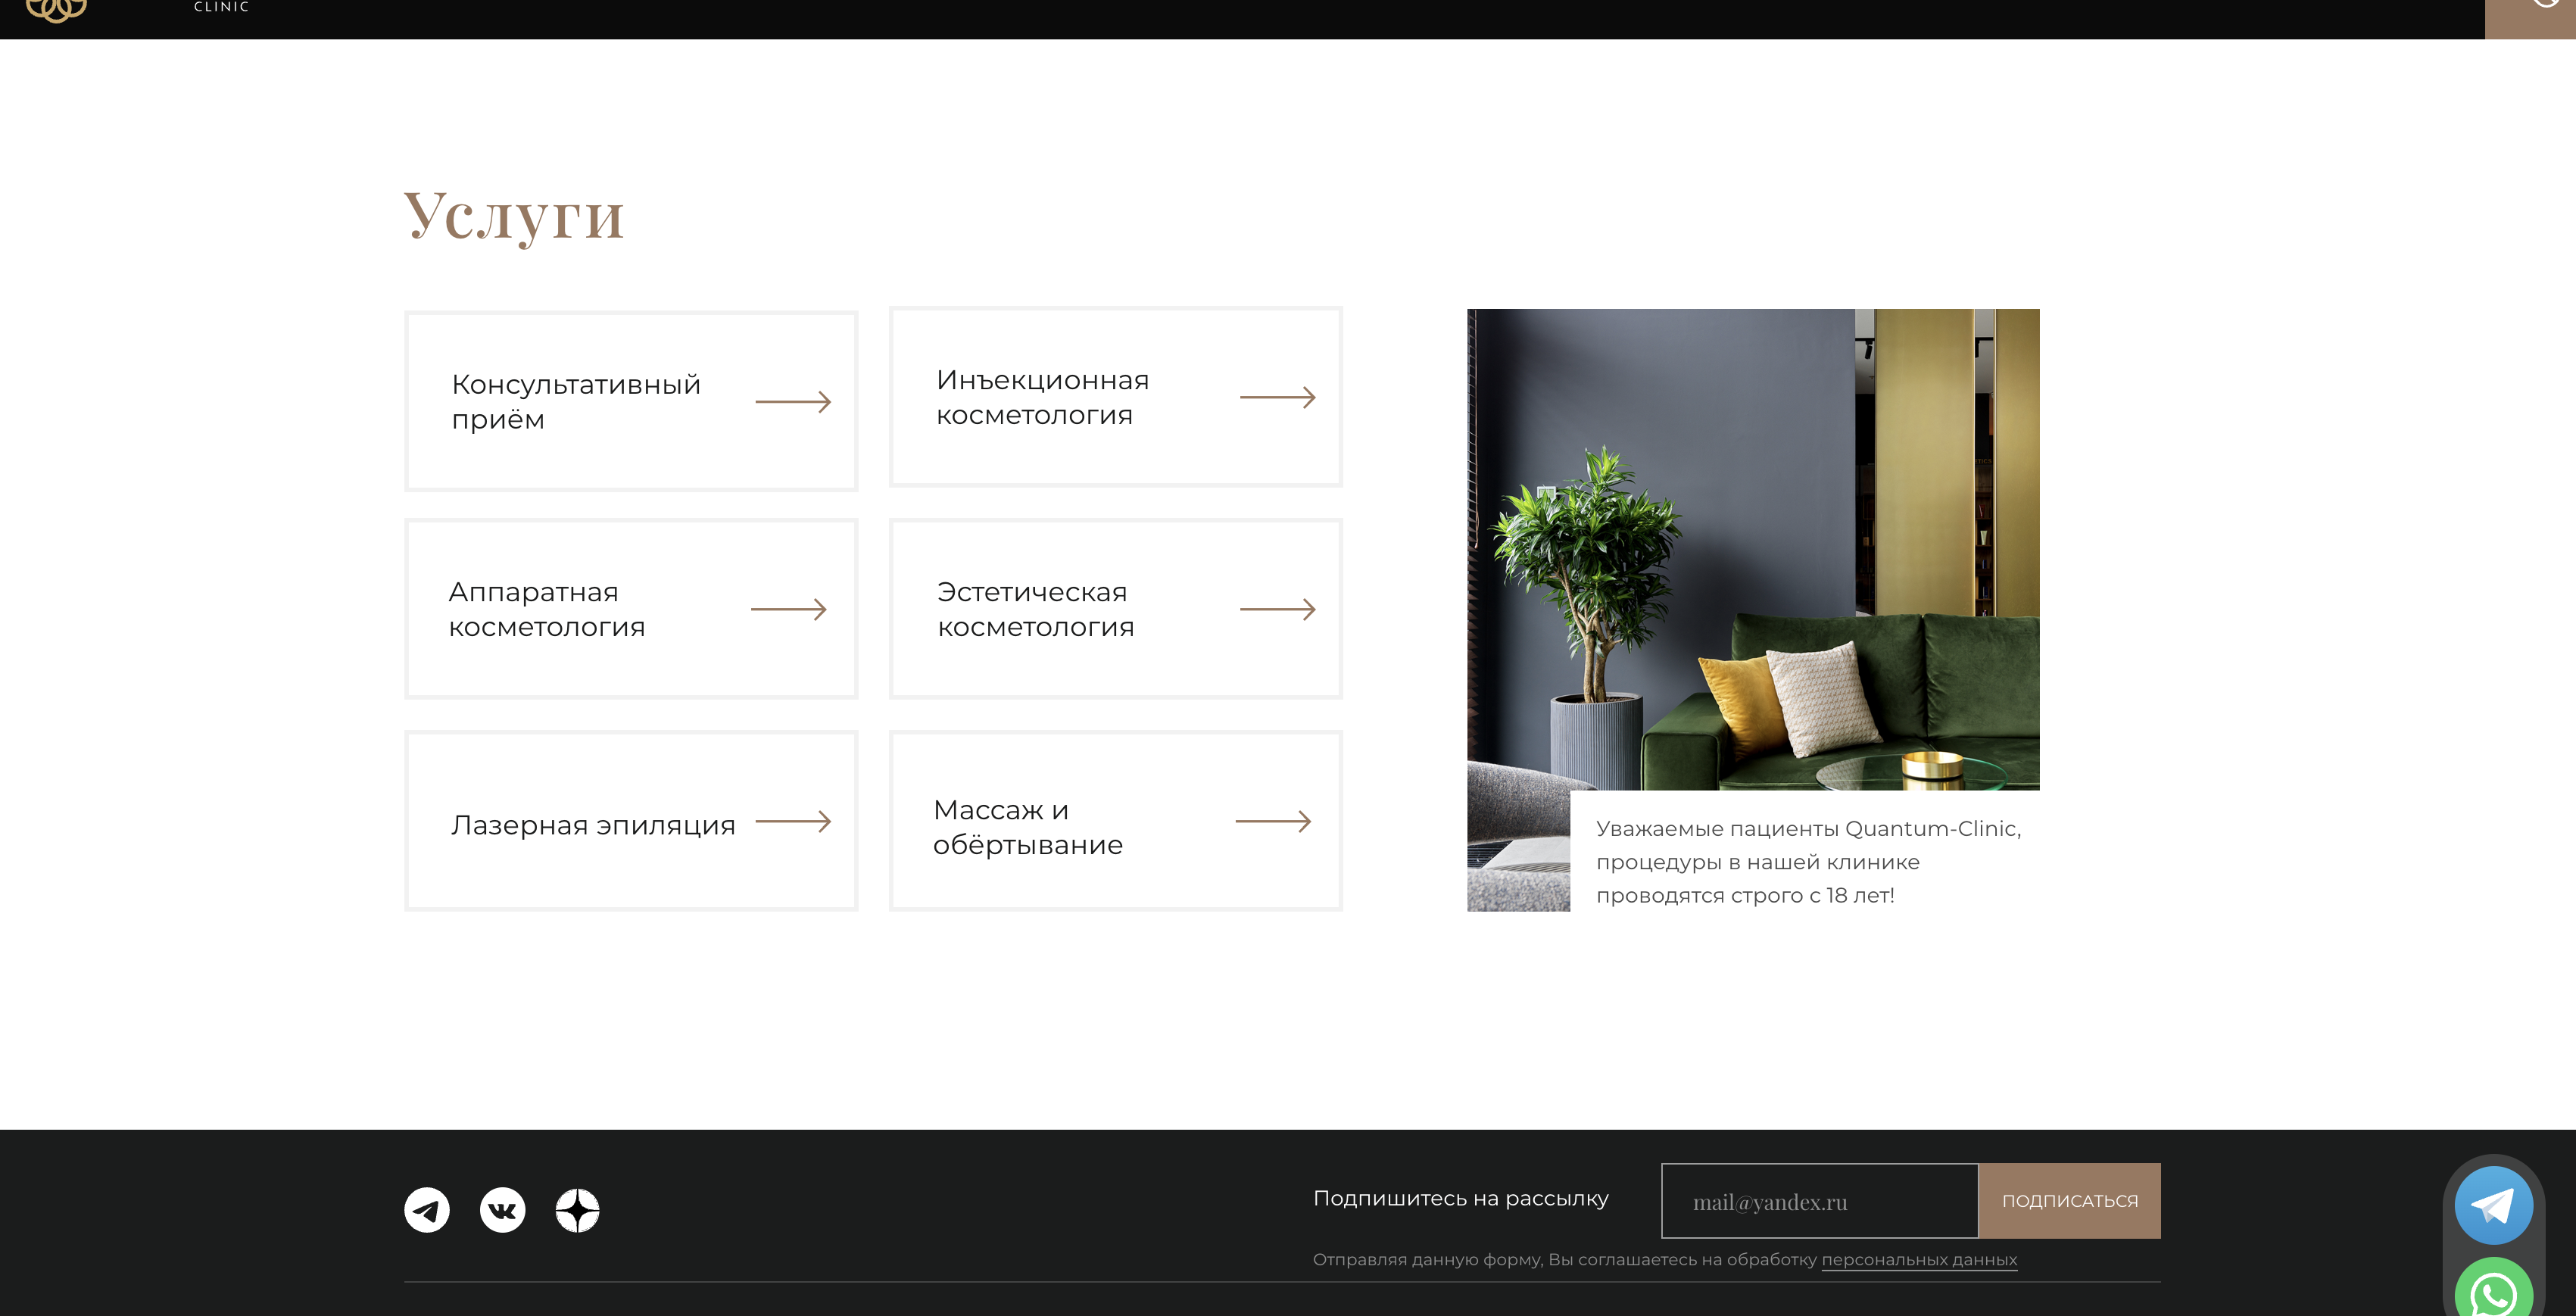Open the floating blue Telegram chat button
2576x1316 pixels.
tap(2493, 1205)
